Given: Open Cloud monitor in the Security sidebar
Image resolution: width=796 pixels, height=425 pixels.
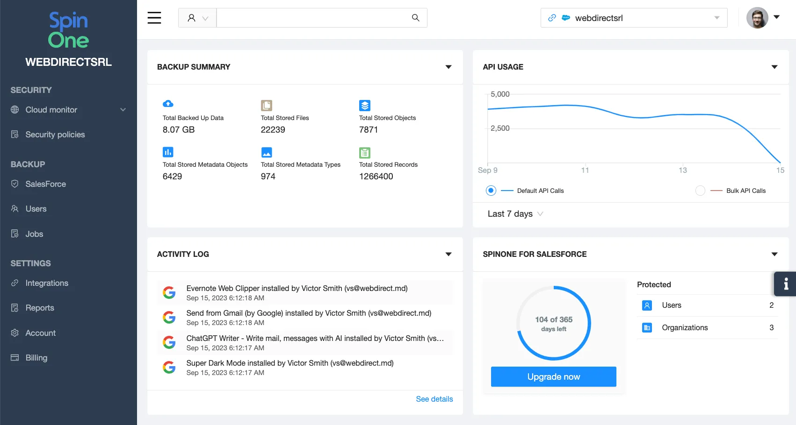Looking at the screenshot, I should coord(51,110).
